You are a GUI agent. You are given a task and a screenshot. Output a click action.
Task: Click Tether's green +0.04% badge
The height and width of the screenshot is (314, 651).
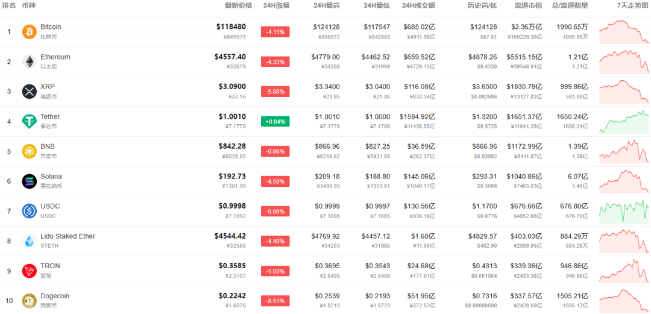pos(275,122)
